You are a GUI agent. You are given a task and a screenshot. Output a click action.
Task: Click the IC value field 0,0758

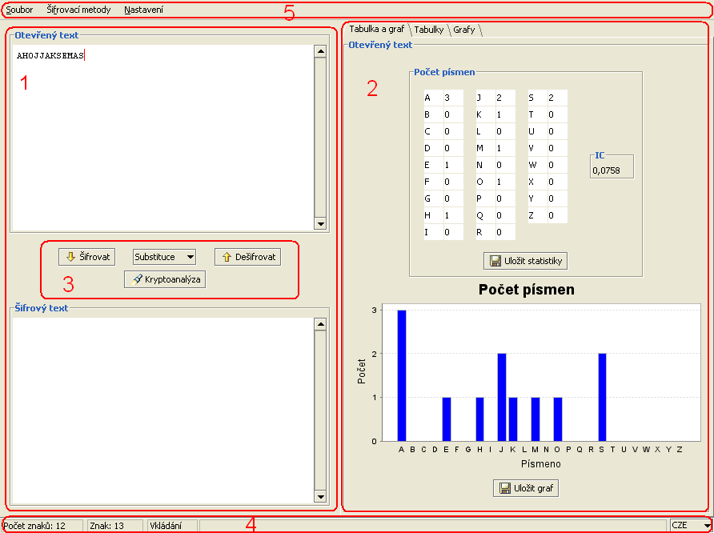[612, 171]
